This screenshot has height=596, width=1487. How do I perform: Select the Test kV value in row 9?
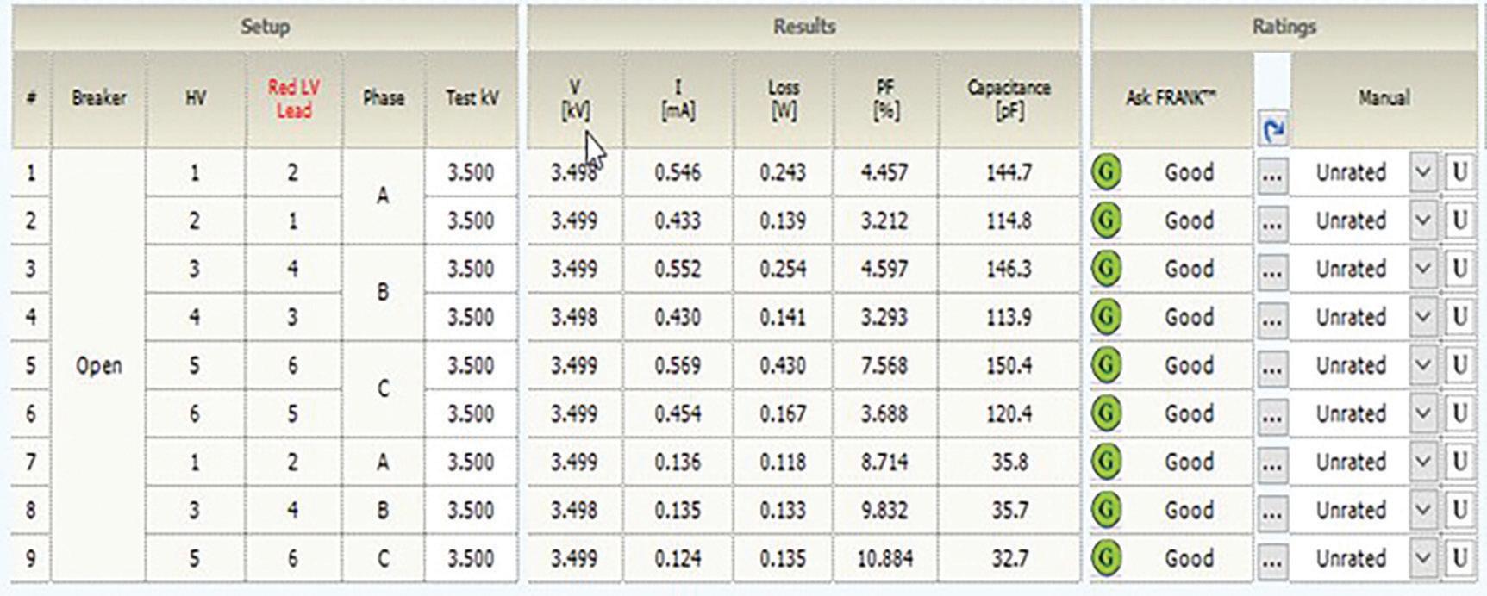click(471, 558)
